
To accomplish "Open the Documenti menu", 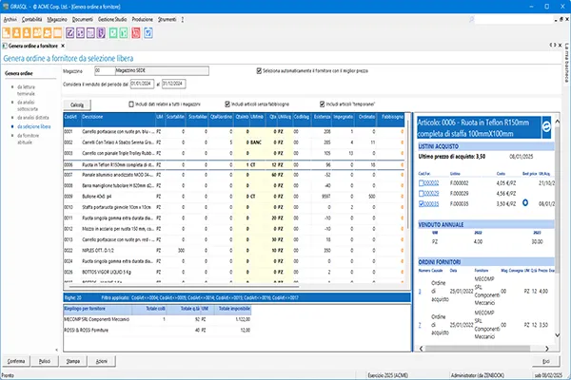I will click(83, 19).
